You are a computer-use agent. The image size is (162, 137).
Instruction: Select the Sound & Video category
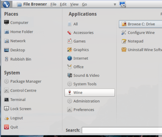[x=90, y=76]
